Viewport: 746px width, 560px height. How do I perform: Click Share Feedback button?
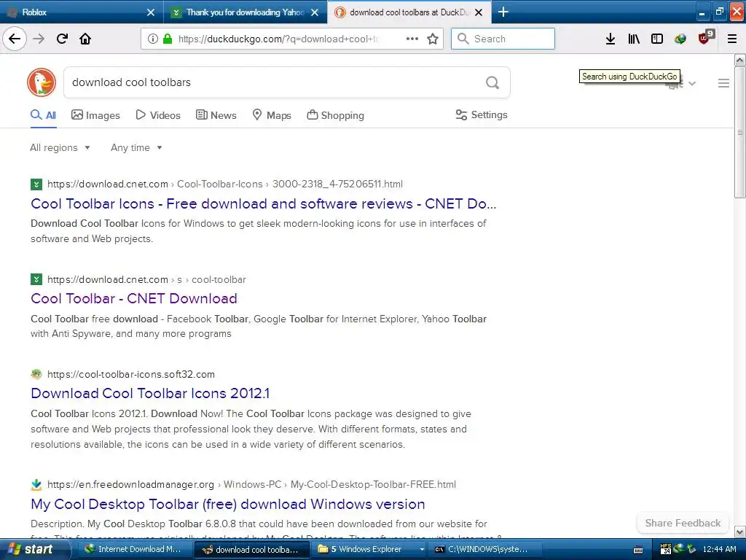point(683,524)
